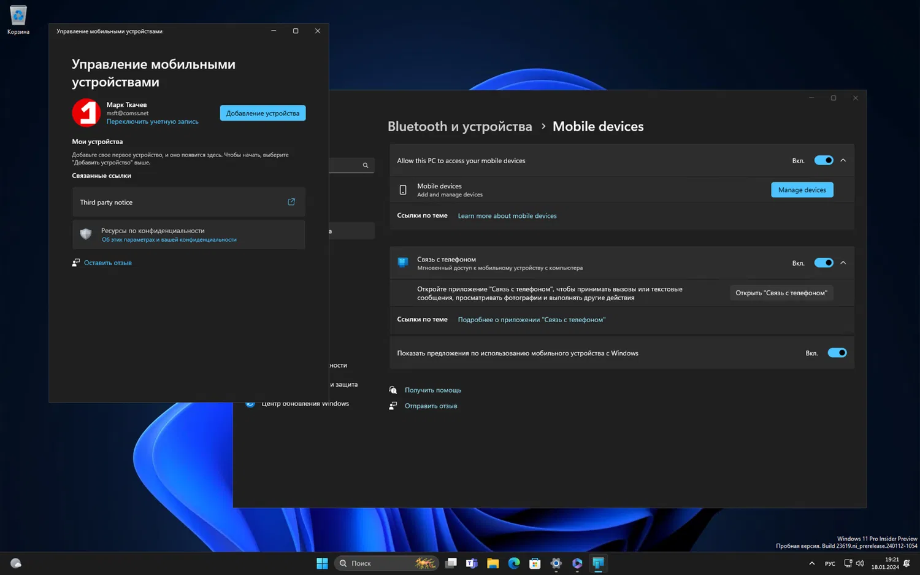Image resolution: width=920 pixels, height=575 pixels.
Task: Click the search magnifier icon in the Settings sidebar
Action: click(366, 165)
